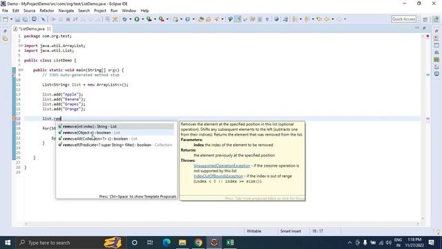
Task: Close the ListDemo.java editor tab
Action: point(49,29)
